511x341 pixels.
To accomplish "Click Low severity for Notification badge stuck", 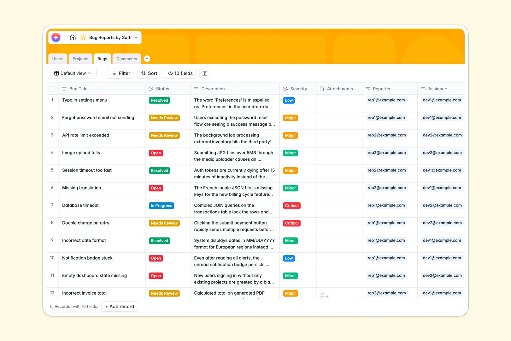I will (x=289, y=258).
